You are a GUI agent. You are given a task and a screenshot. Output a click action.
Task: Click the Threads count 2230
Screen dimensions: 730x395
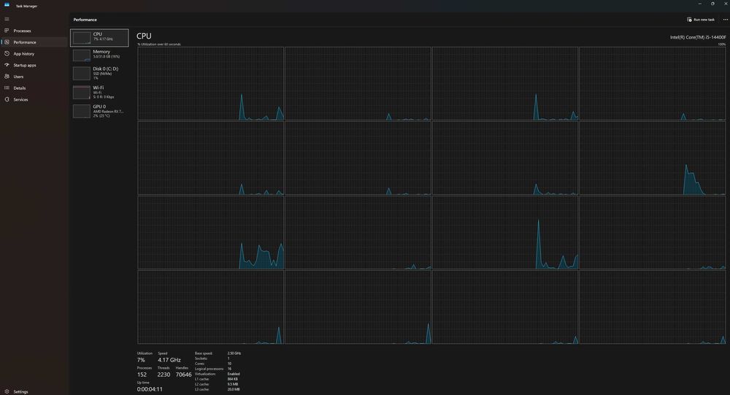pyautogui.click(x=164, y=375)
